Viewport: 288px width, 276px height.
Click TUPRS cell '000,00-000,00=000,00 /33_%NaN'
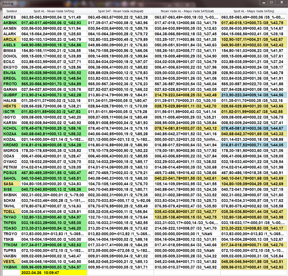pos(187,250)
